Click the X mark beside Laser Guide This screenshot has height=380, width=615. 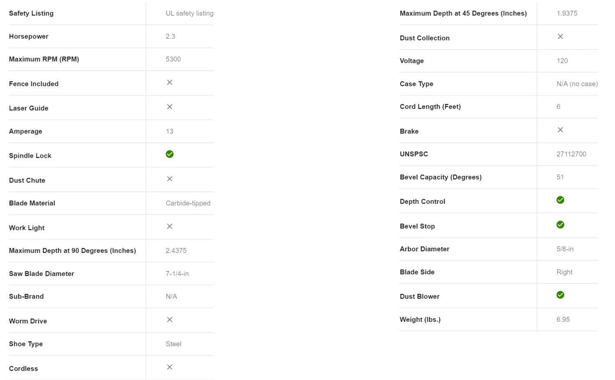(x=170, y=107)
